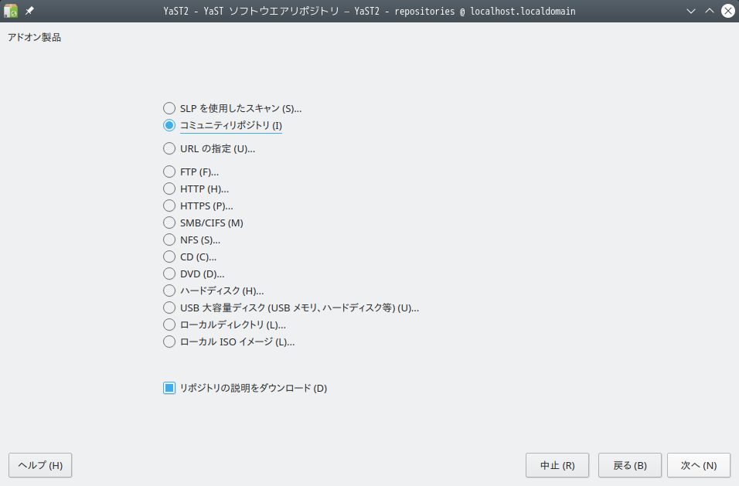
Task: Click the YaST package icon in title bar
Action: click(x=11, y=11)
